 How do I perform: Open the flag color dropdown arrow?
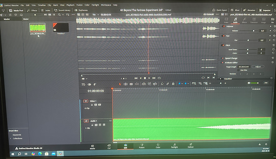pos(182,84)
